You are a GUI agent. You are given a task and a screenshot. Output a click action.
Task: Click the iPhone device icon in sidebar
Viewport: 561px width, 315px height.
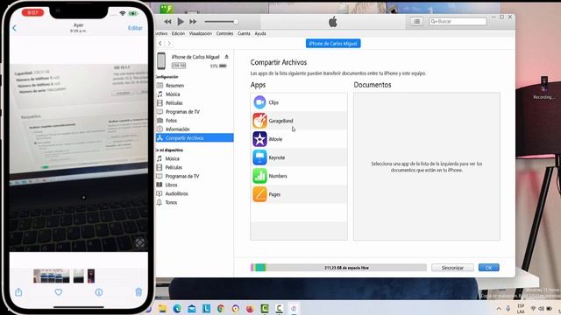point(161,61)
